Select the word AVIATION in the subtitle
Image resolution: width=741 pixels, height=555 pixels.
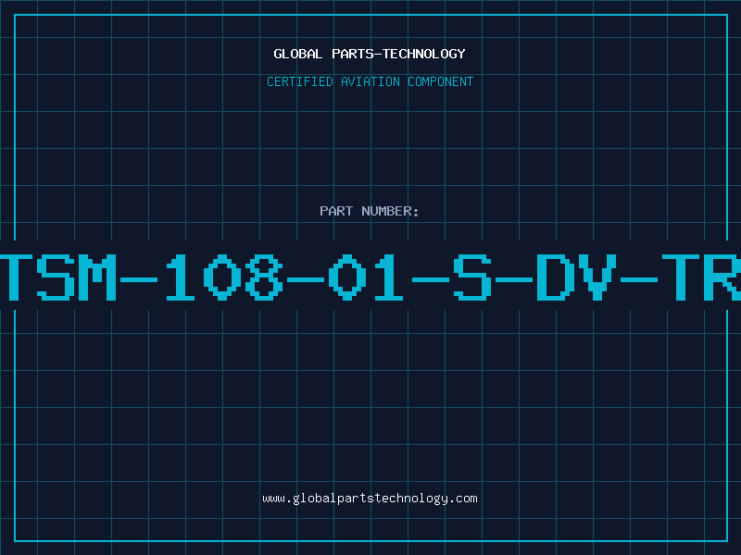(370, 81)
